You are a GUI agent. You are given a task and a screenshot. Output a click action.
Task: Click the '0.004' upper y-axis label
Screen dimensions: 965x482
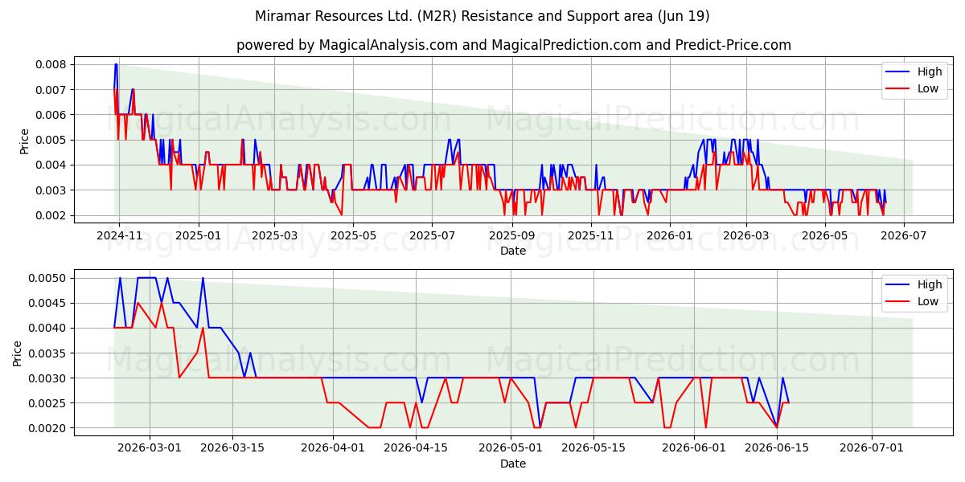point(51,165)
